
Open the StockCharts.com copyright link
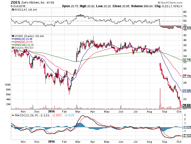(x=170, y=2)
